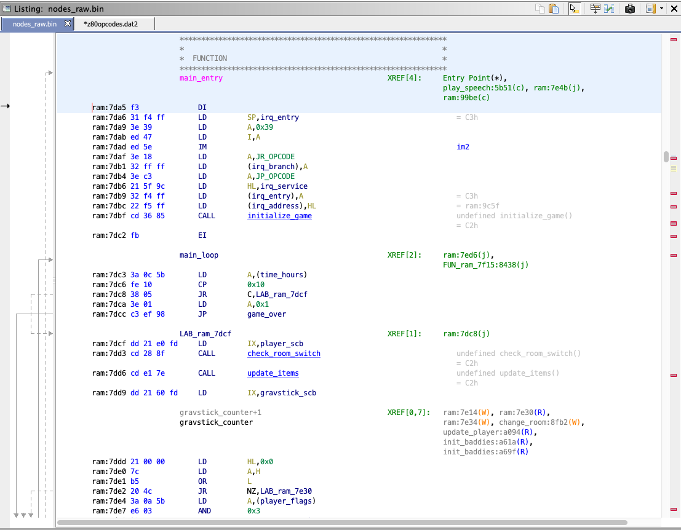
Task: Jump to the update_items function
Action: 273,373
